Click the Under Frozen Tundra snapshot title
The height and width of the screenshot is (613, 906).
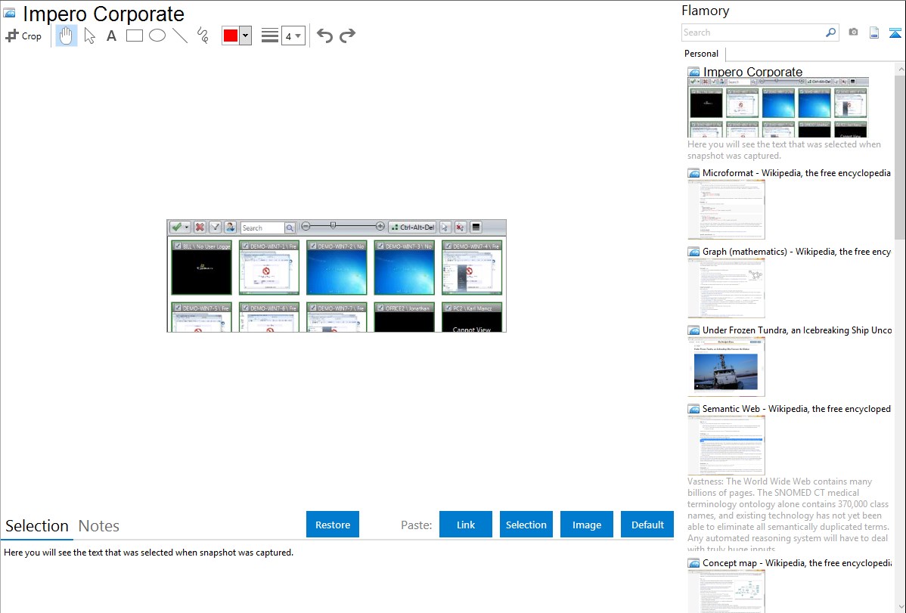797,330
